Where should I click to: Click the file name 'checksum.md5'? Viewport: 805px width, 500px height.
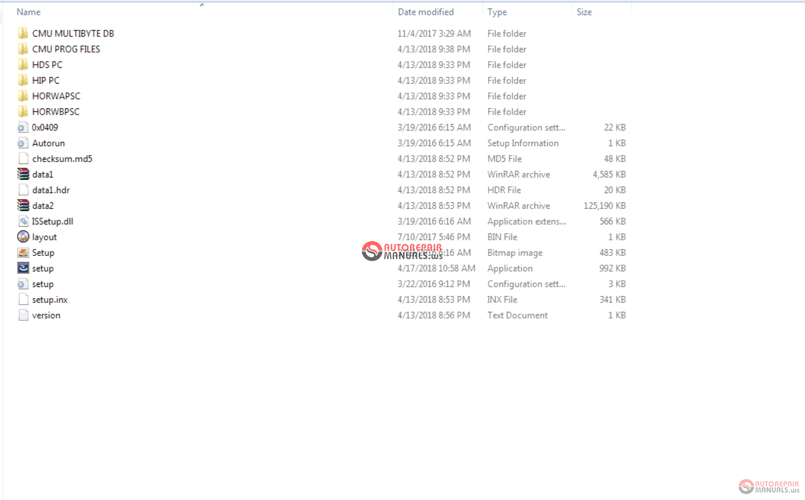pyautogui.click(x=62, y=158)
